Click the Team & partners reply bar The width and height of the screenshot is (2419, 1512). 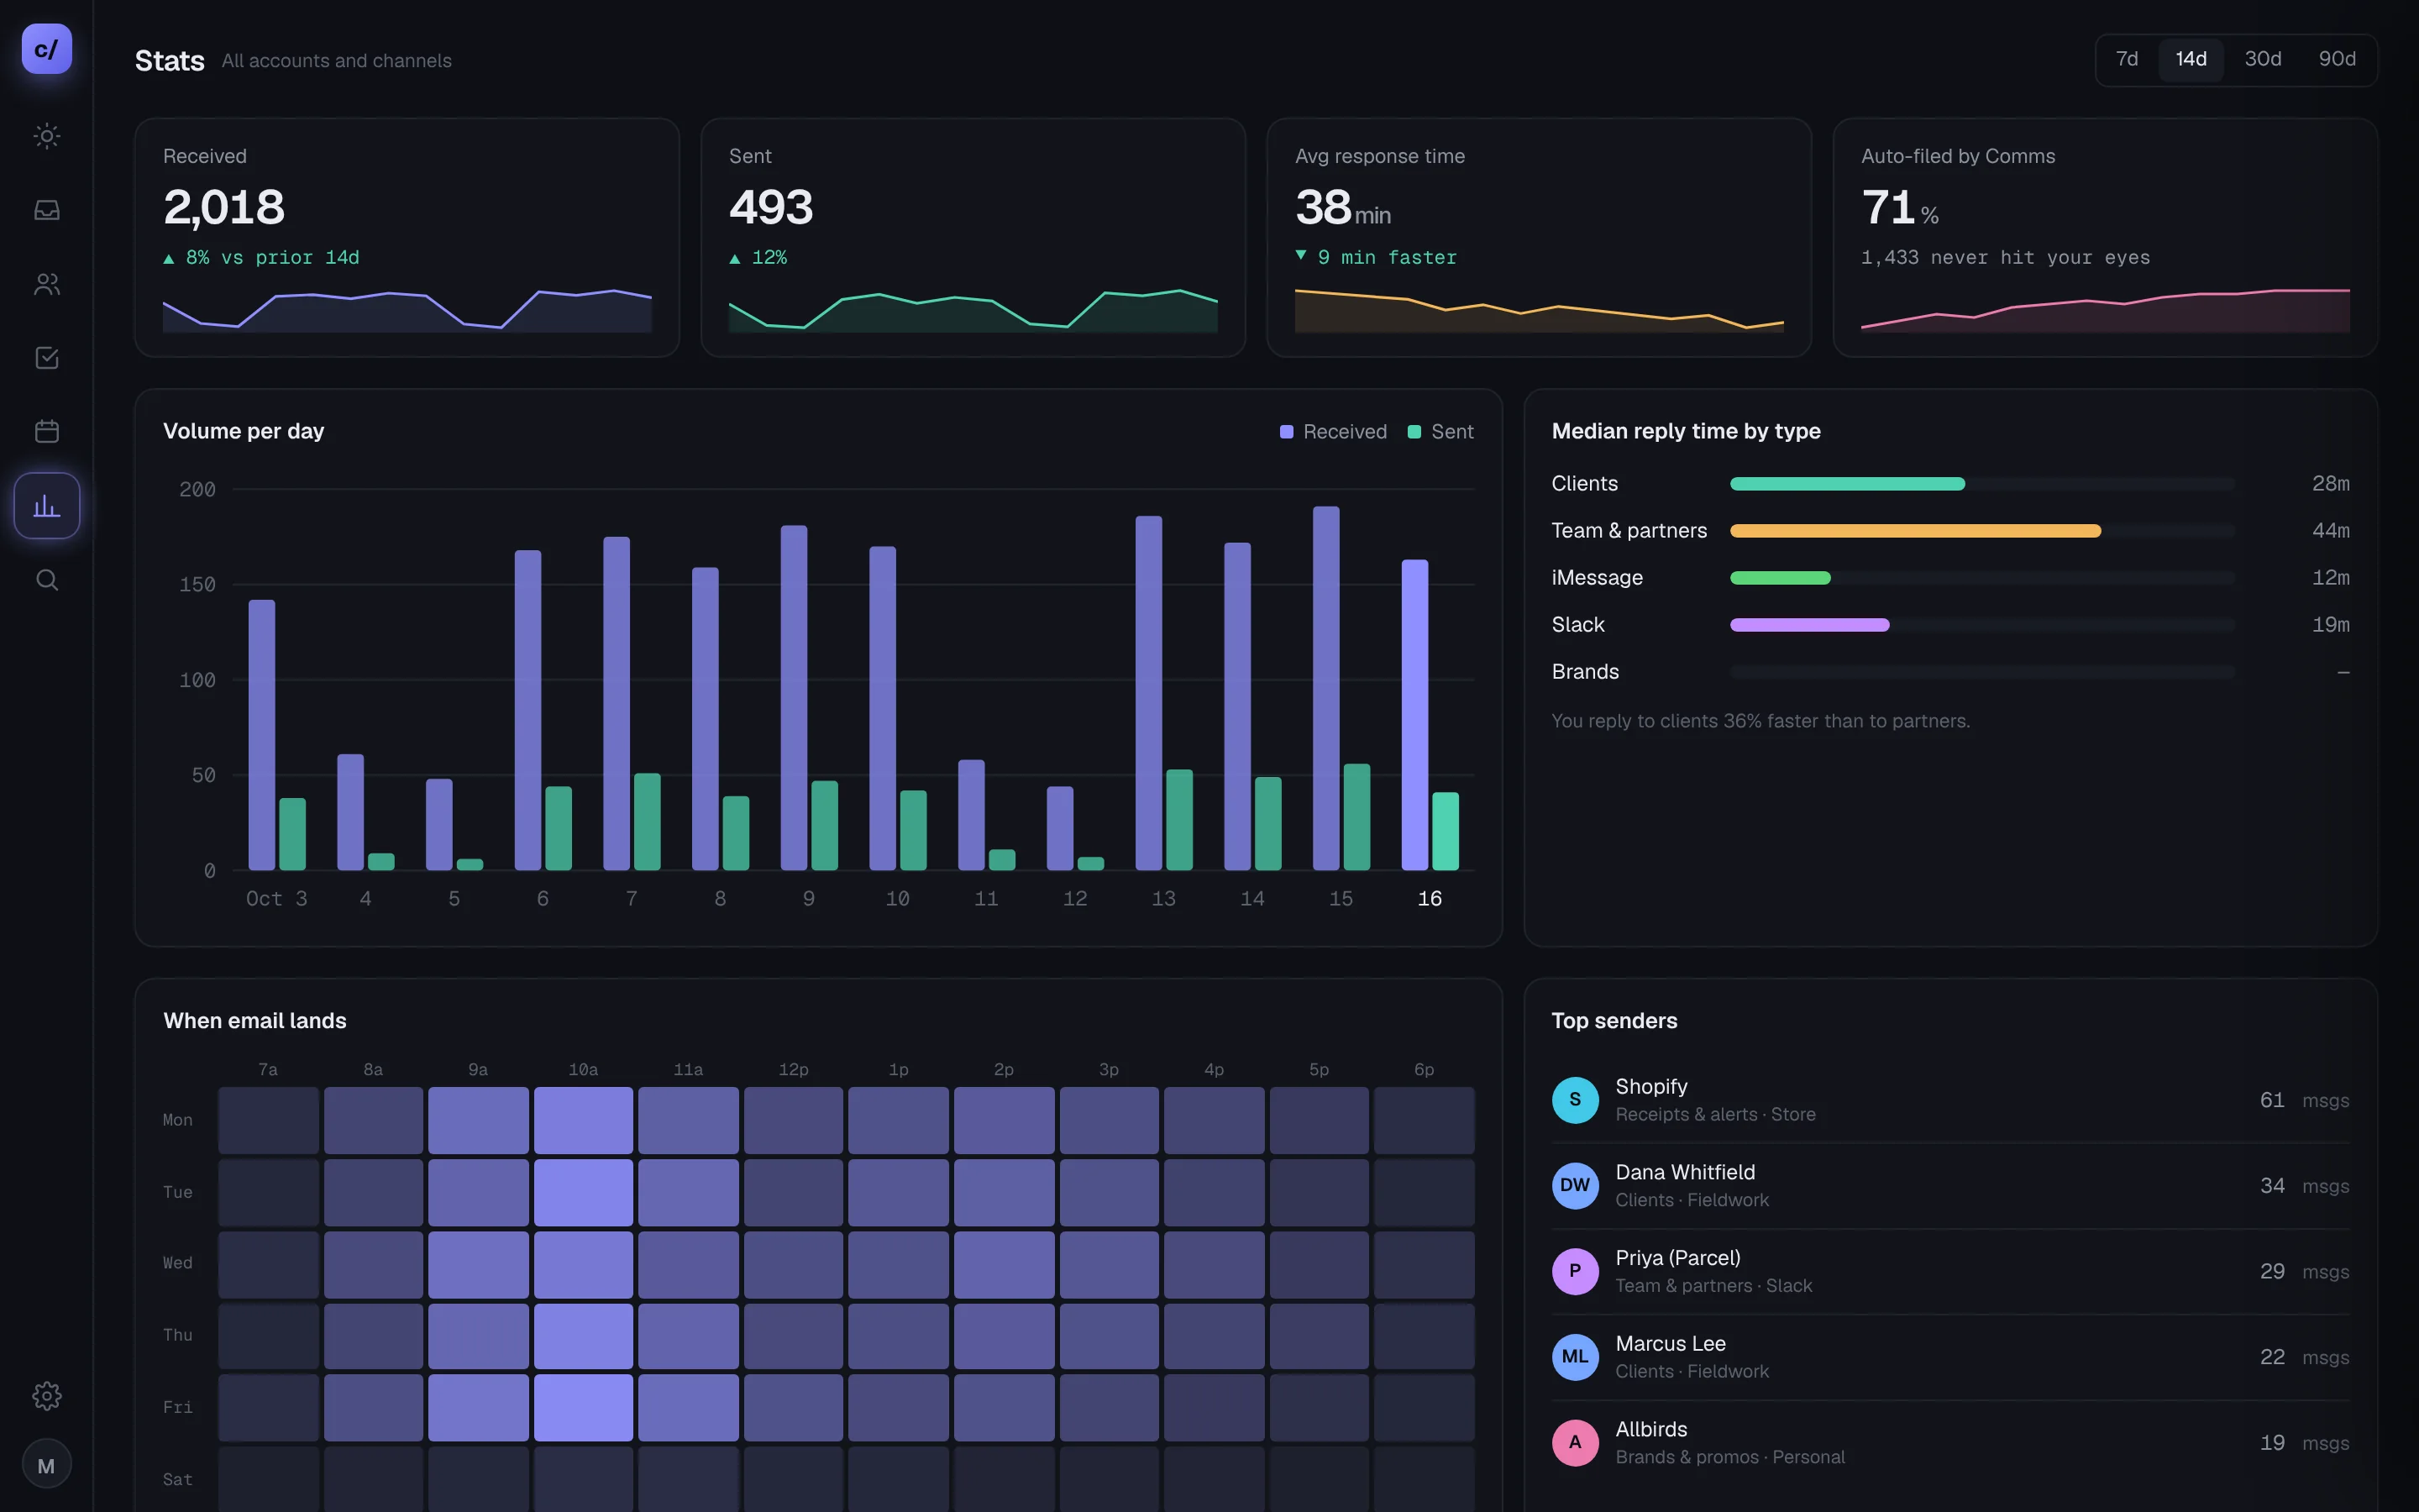point(1915,531)
